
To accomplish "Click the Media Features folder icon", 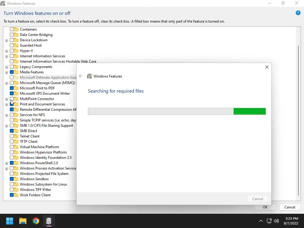I will (16, 72).
